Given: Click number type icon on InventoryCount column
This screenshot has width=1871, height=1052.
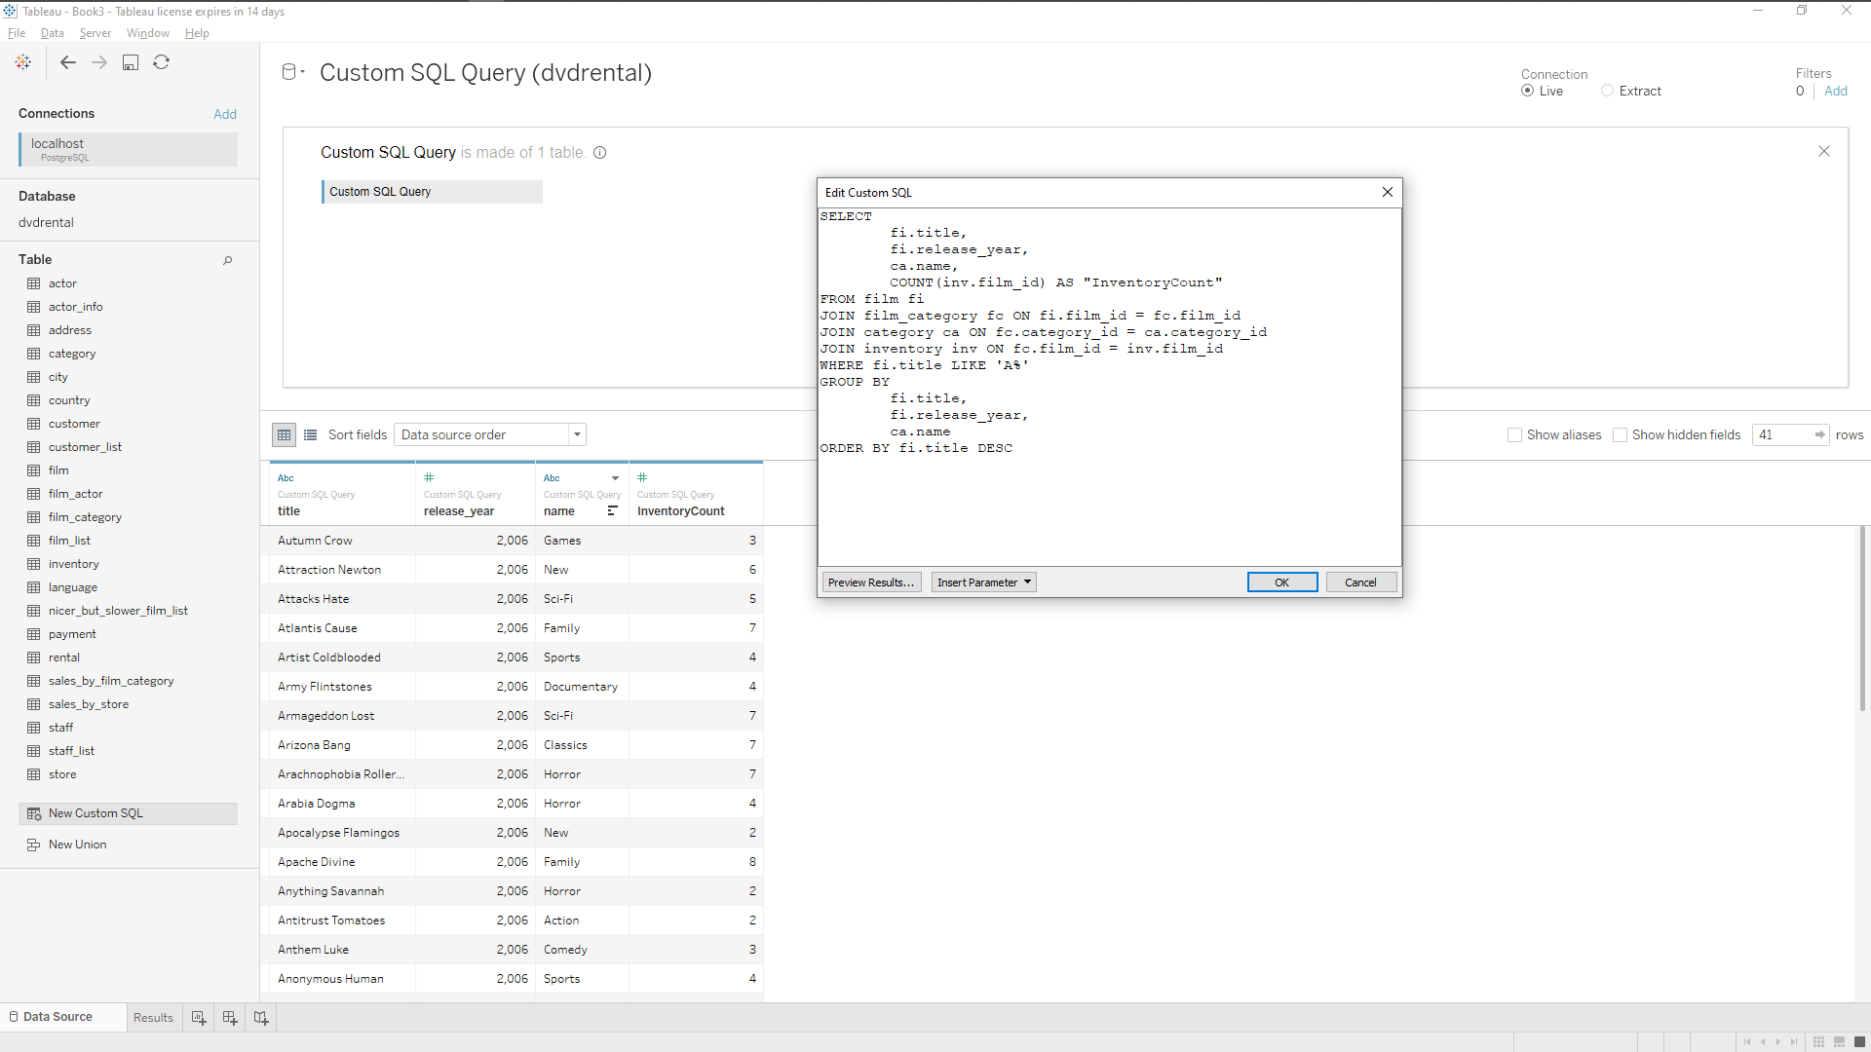Looking at the screenshot, I should click(642, 478).
